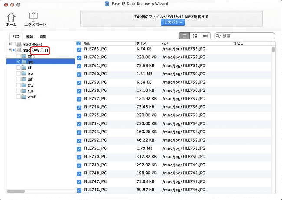
Task: Check the wmf folder checkbox
Action: 18,97
